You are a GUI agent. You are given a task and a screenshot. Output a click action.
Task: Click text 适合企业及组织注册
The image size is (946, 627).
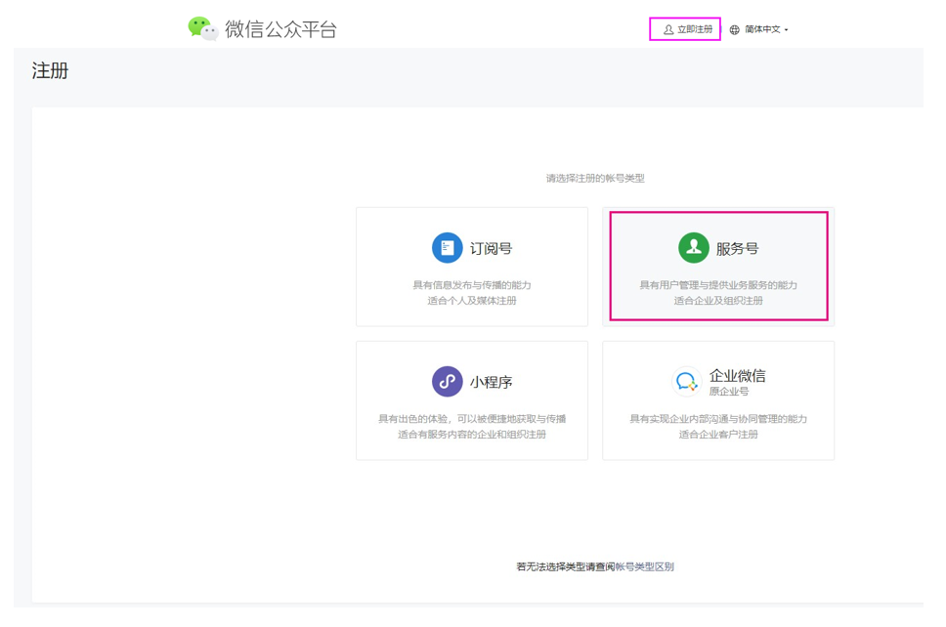718,301
